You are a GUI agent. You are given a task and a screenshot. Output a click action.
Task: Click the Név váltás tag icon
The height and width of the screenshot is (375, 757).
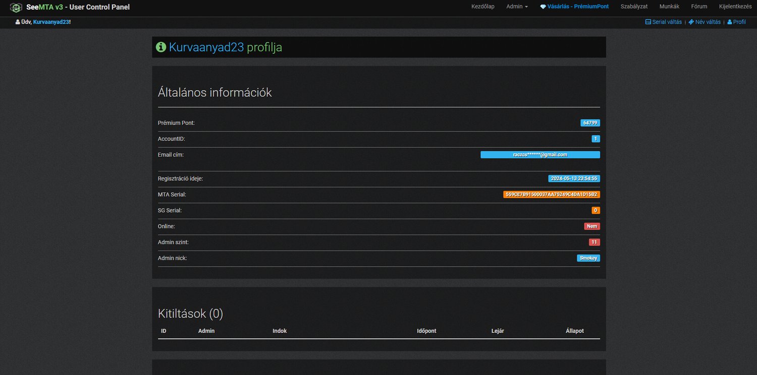tap(691, 22)
